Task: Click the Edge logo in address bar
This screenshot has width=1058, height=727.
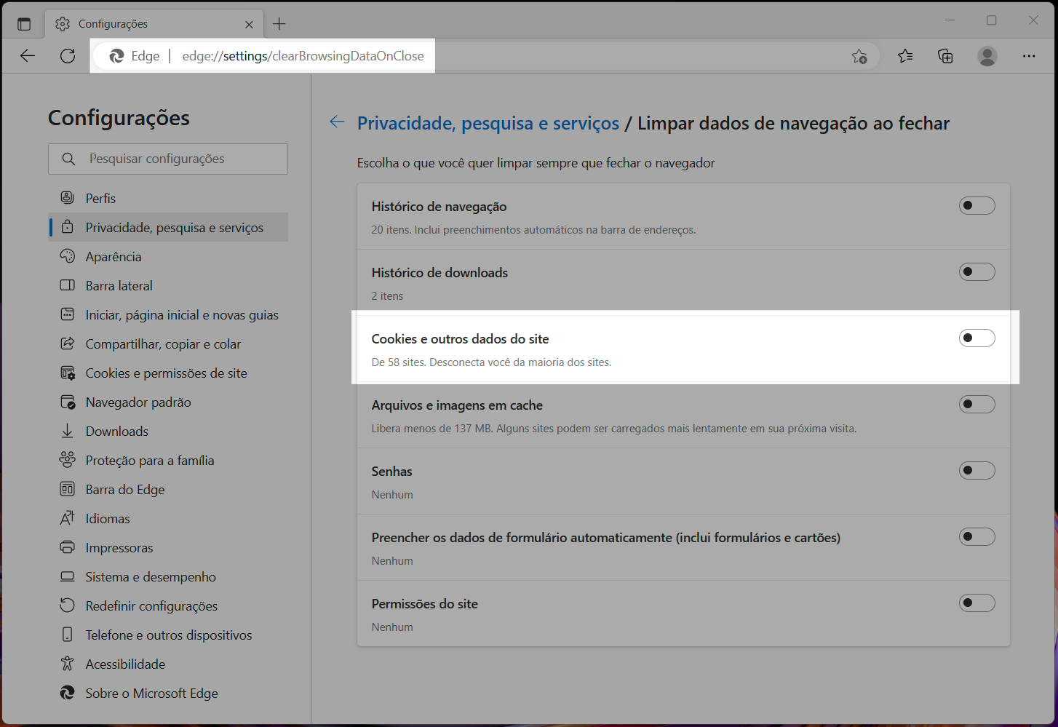Action: click(x=116, y=56)
